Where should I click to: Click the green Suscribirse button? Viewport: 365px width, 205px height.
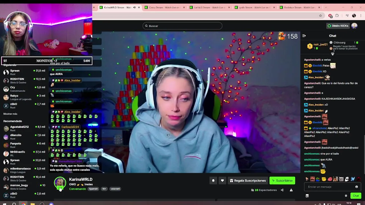282,181
